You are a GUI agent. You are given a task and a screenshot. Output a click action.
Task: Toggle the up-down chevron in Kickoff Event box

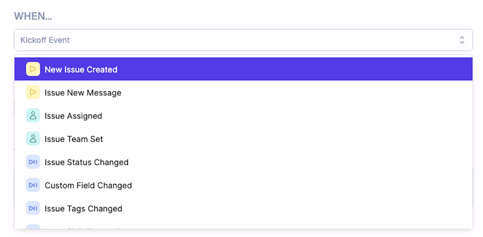click(462, 40)
